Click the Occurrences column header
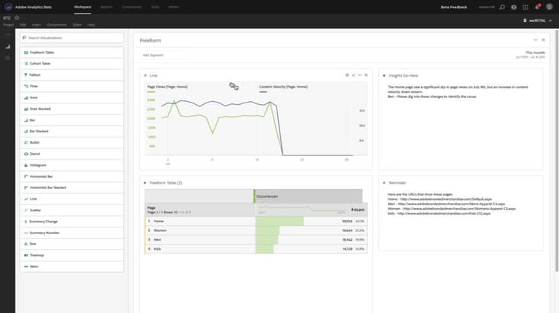The image size is (559, 313). click(x=308, y=196)
